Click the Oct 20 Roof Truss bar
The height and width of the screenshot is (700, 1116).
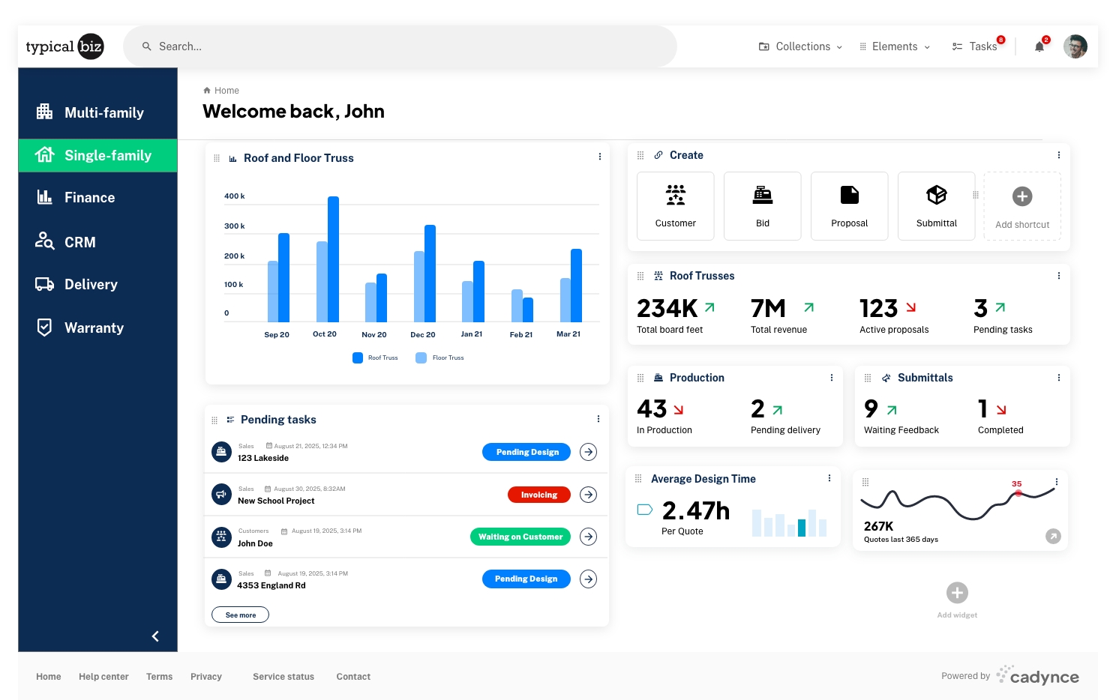333,259
